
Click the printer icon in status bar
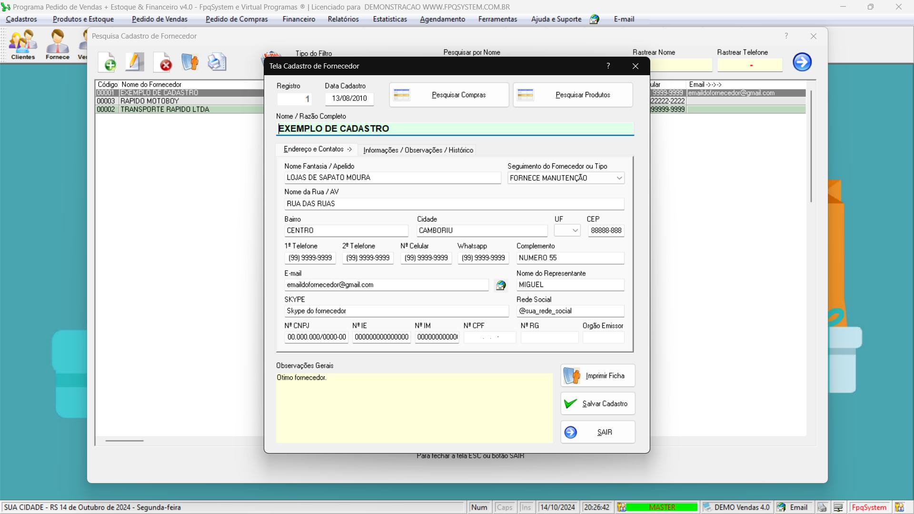click(x=822, y=507)
